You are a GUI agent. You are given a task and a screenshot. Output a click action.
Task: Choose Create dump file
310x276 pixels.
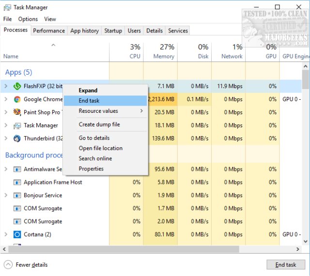(x=106, y=124)
